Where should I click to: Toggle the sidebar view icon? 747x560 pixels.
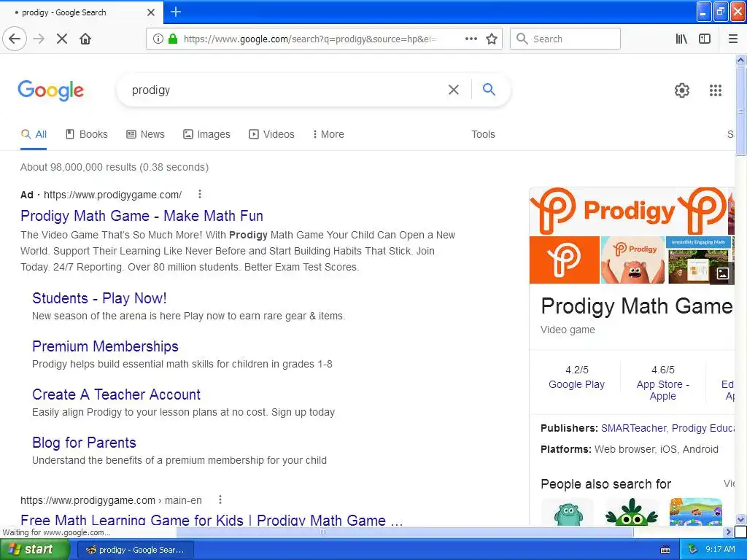(x=705, y=39)
